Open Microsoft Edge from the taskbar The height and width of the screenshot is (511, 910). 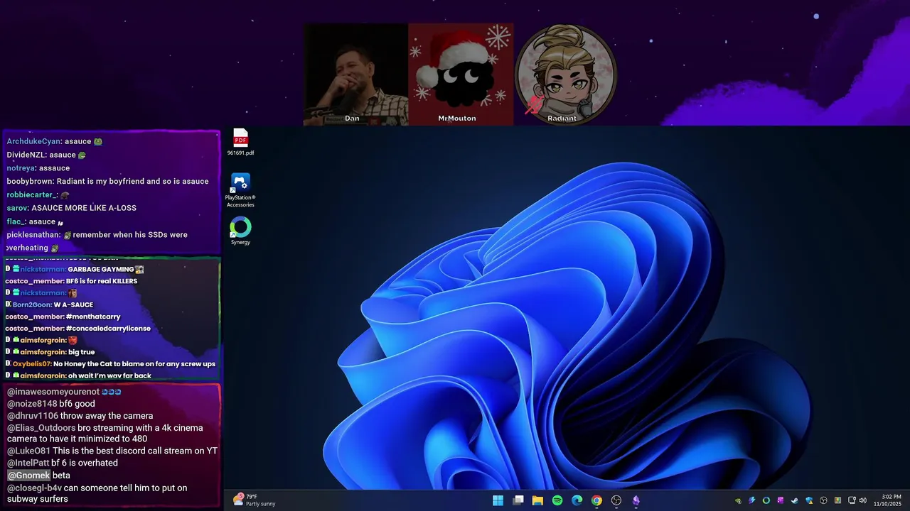577,500
